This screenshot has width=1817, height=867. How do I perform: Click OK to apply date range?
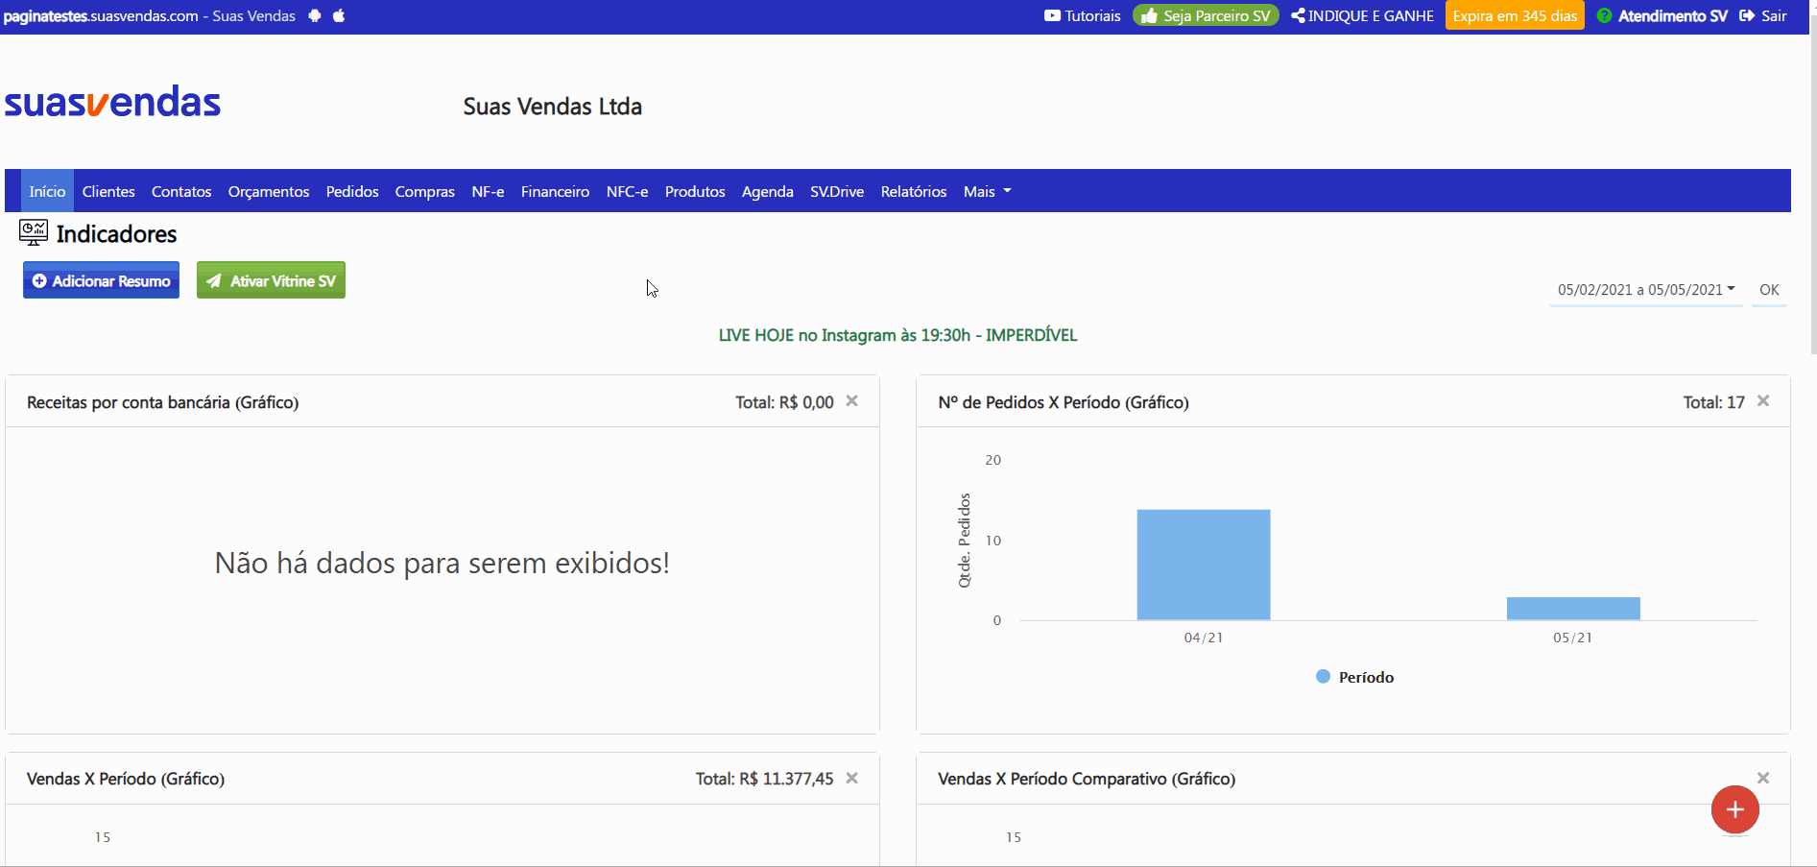[1769, 290]
